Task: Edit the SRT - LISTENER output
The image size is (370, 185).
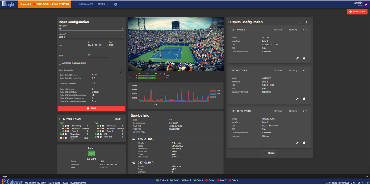Action: [297, 99]
